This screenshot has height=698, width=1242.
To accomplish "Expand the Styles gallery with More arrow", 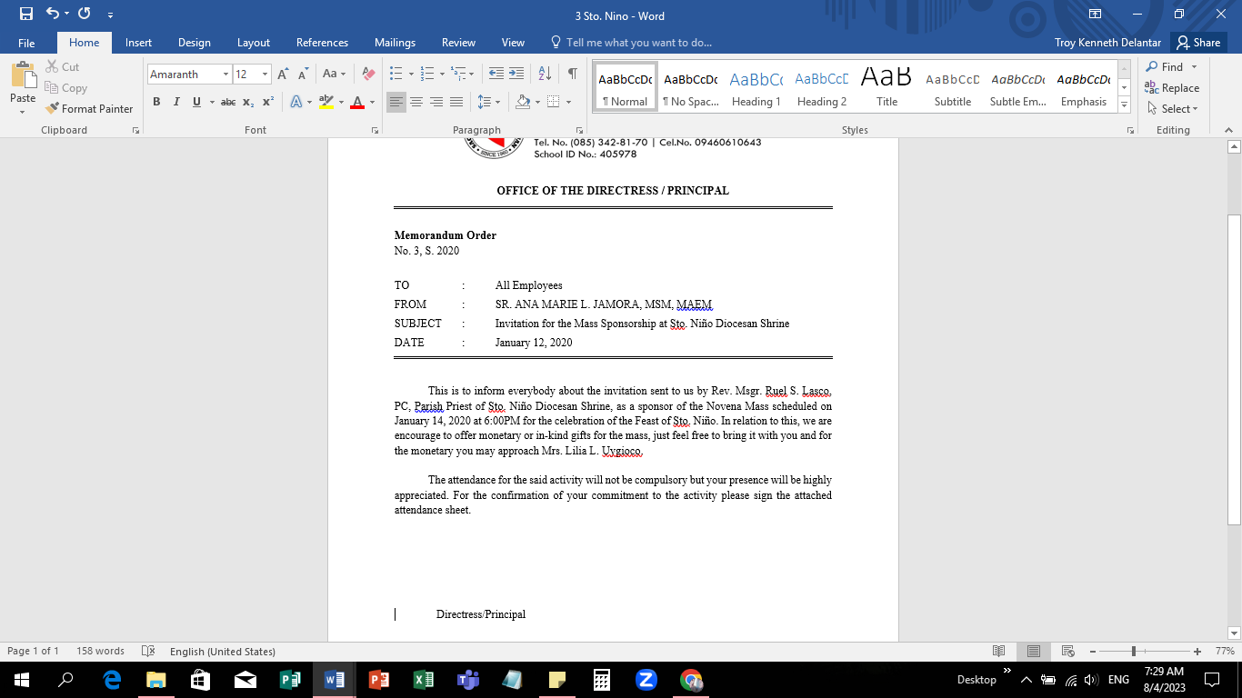I will click(x=1124, y=105).
